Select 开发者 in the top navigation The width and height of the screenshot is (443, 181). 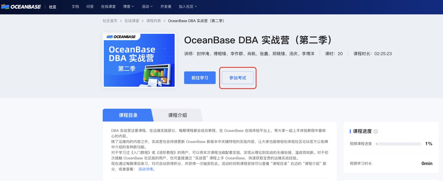pos(166,7)
